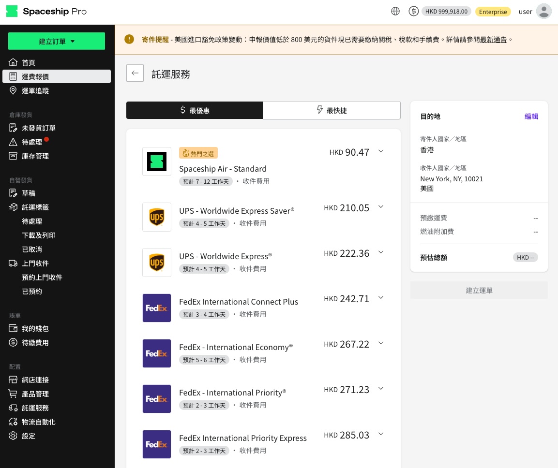
Task: Select Spaceship Air - Standard service name
Action: [x=223, y=169]
